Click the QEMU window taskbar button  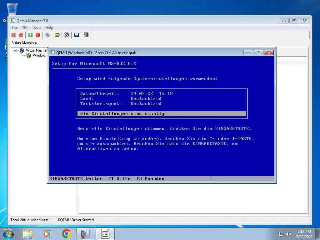[x=105, y=234]
